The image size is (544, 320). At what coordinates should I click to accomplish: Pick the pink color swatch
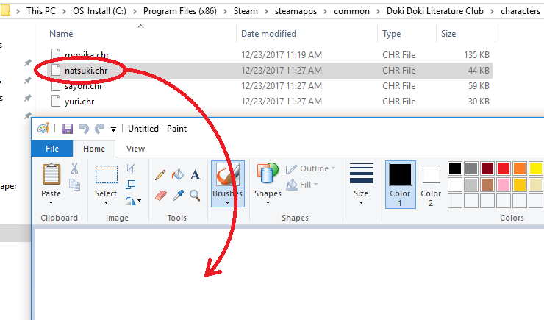[x=504, y=185]
